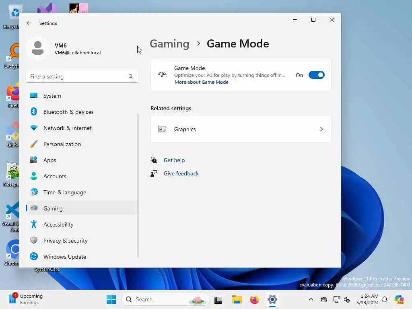The image size is (412, 309).
Task: Click the Give feedback link
Action: point(181,174)
